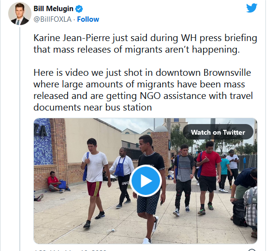Open the @BillFOXLA handle link
The image size is (278, 251).
tap(52, 19)
